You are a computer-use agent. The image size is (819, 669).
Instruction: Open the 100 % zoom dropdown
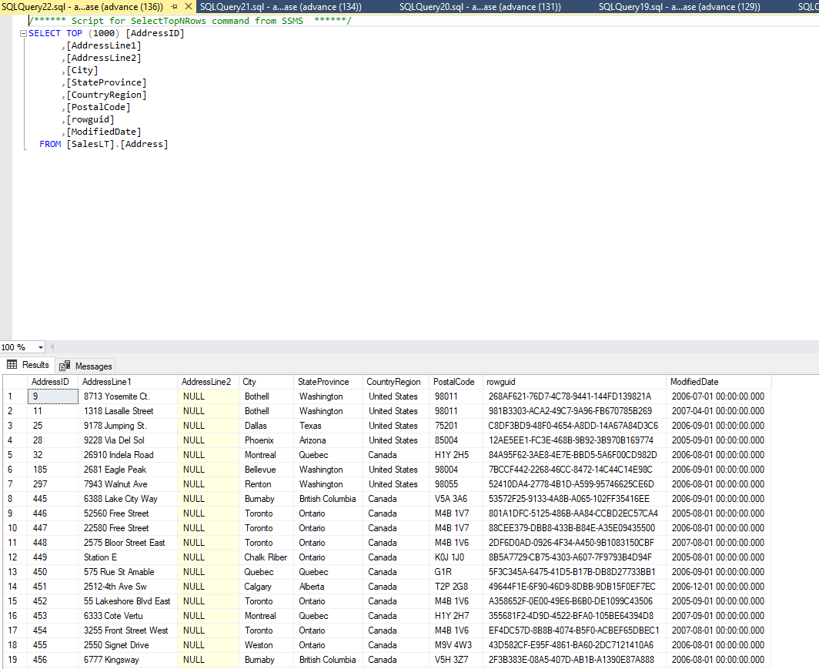point(41,347)
